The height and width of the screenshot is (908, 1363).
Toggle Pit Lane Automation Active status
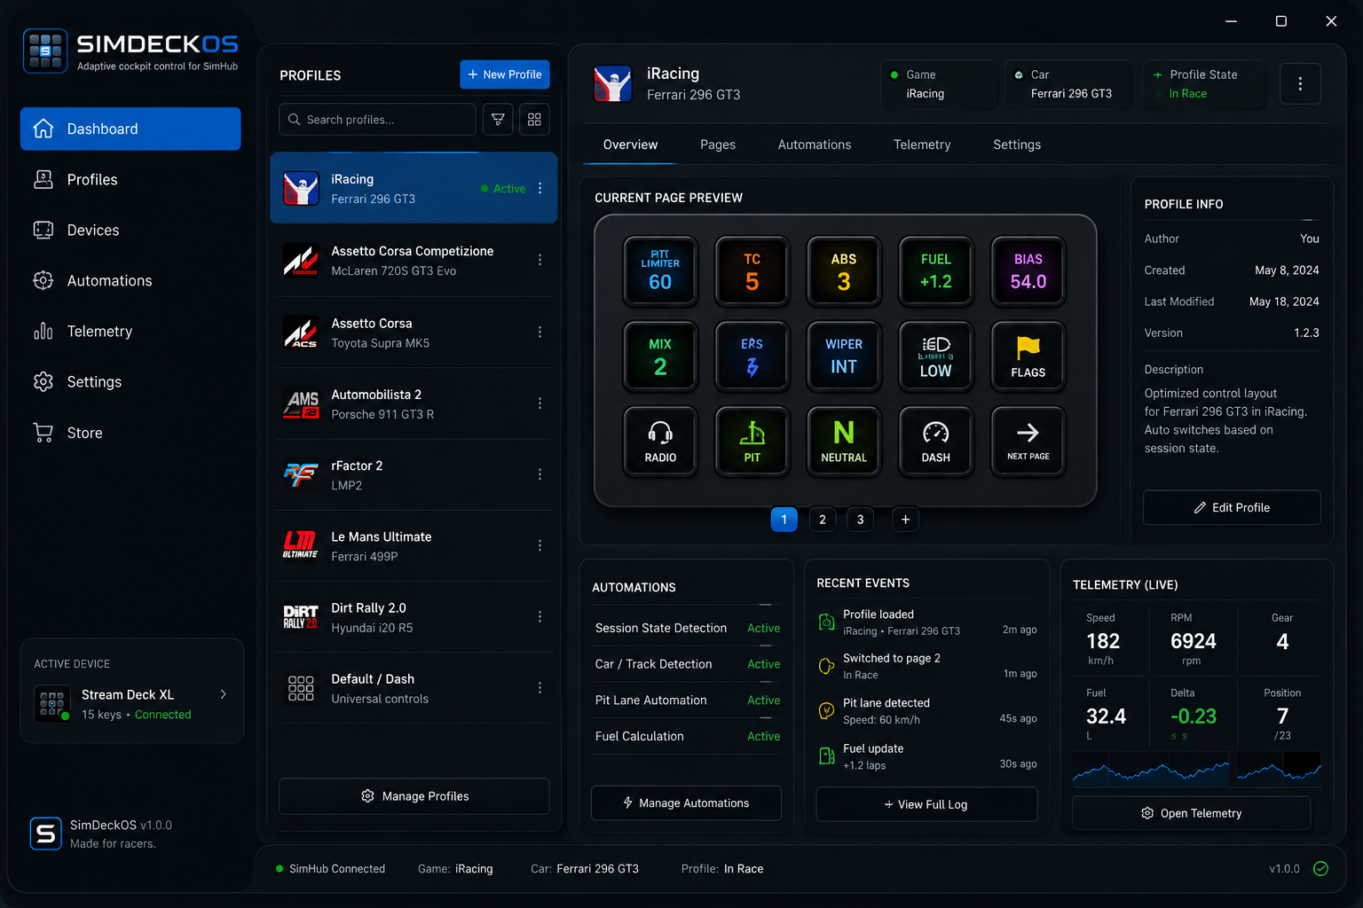tap(763, 701)
